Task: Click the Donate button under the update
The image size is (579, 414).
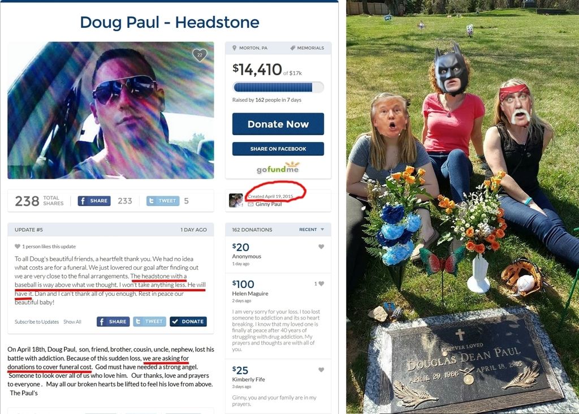Action: click(188, 322)
